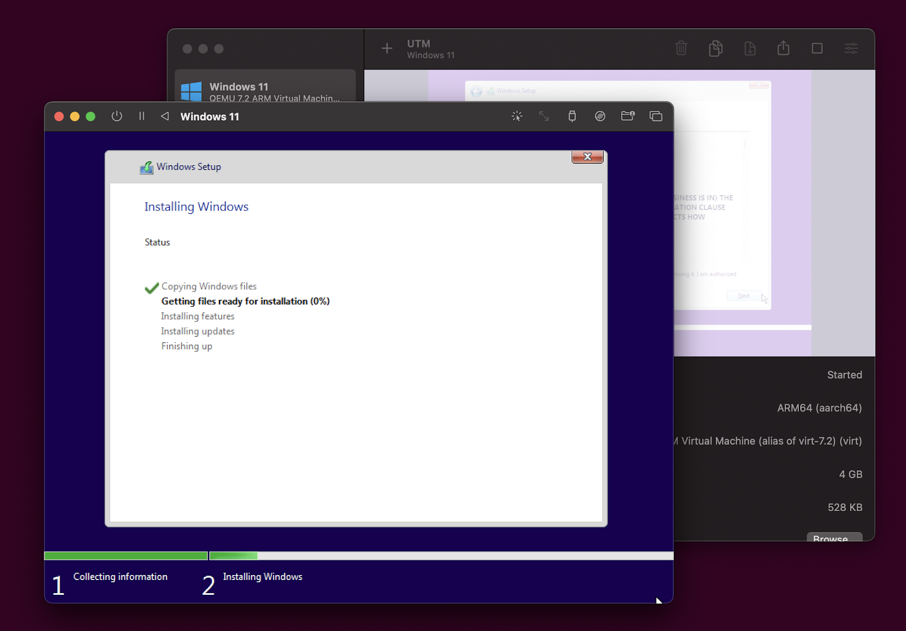Pause the Windows 11 virtual machine
Viewport: 906px width, 631px height.
(x=142, y=116)
